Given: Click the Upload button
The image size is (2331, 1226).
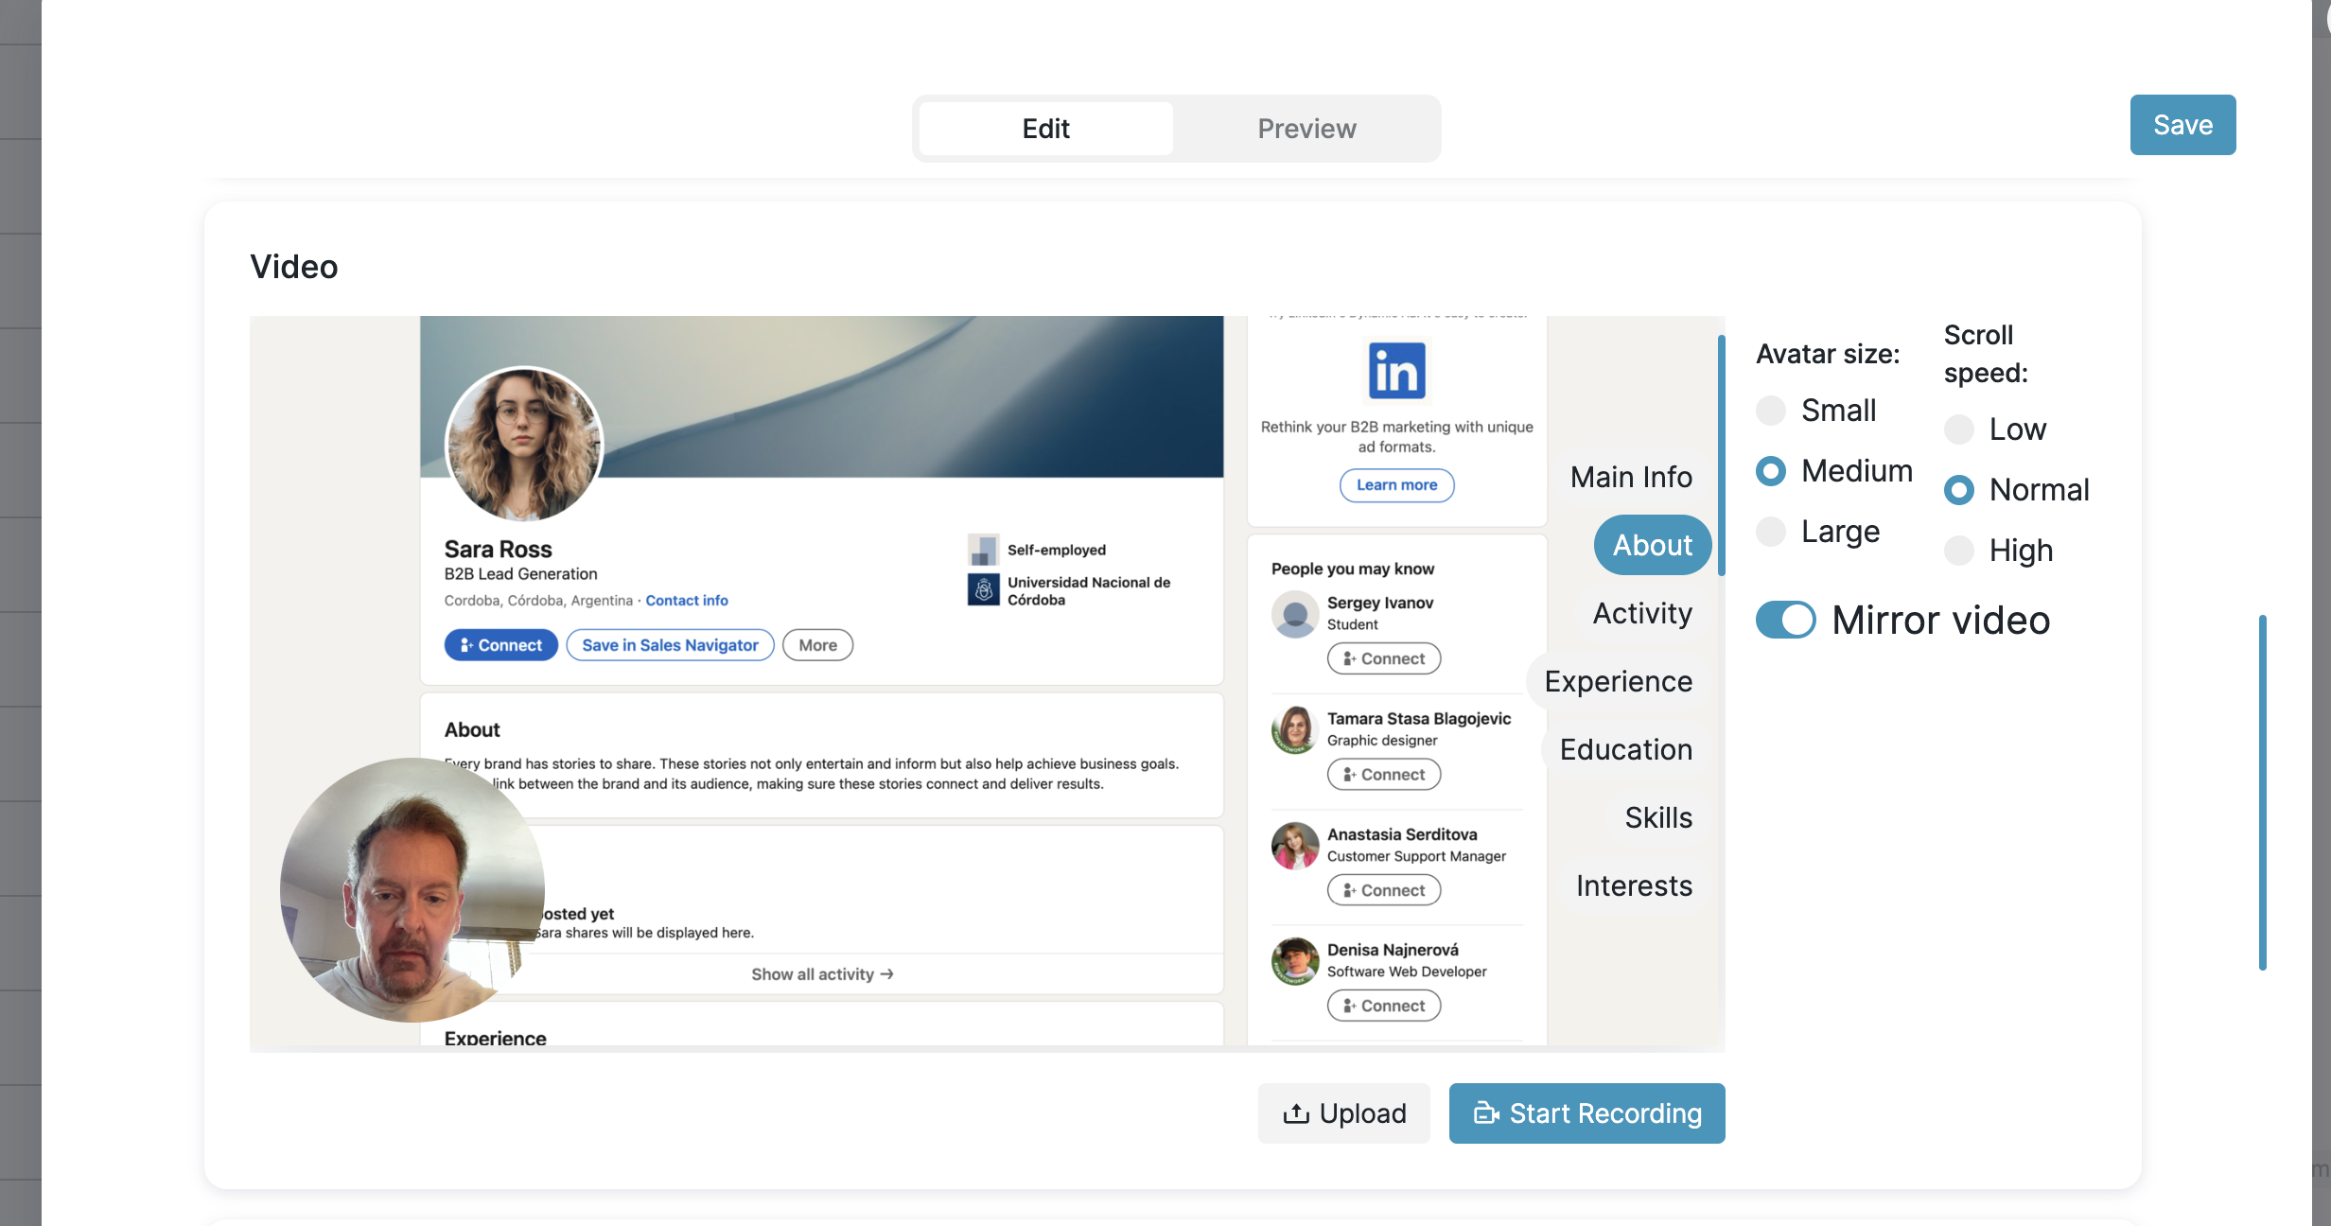Looking at the screenshot, I should [1343, 1113].
